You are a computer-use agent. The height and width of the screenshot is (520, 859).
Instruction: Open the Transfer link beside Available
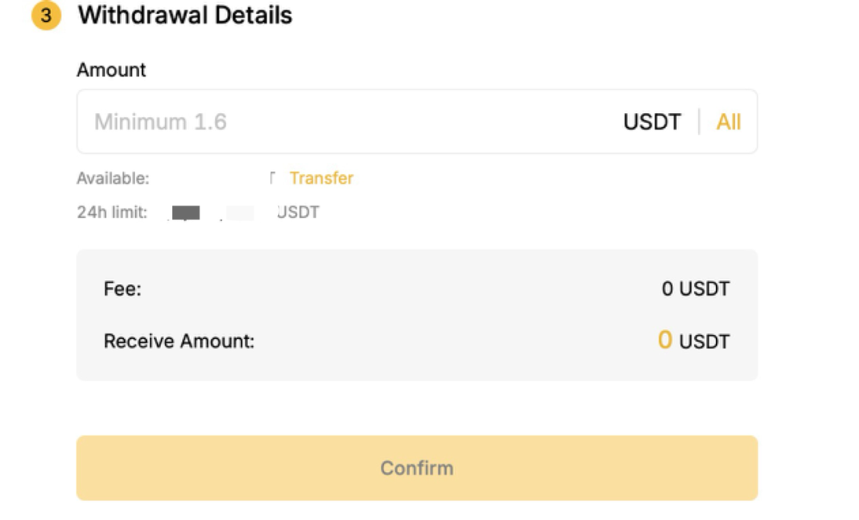tap(321, 178)
